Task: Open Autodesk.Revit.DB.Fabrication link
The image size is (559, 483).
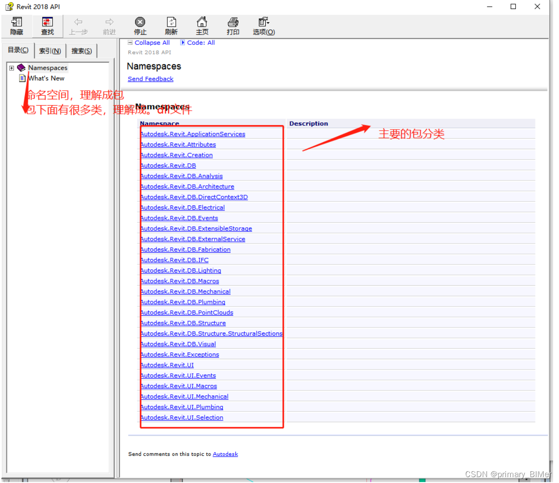Action: tap(185, 249)
